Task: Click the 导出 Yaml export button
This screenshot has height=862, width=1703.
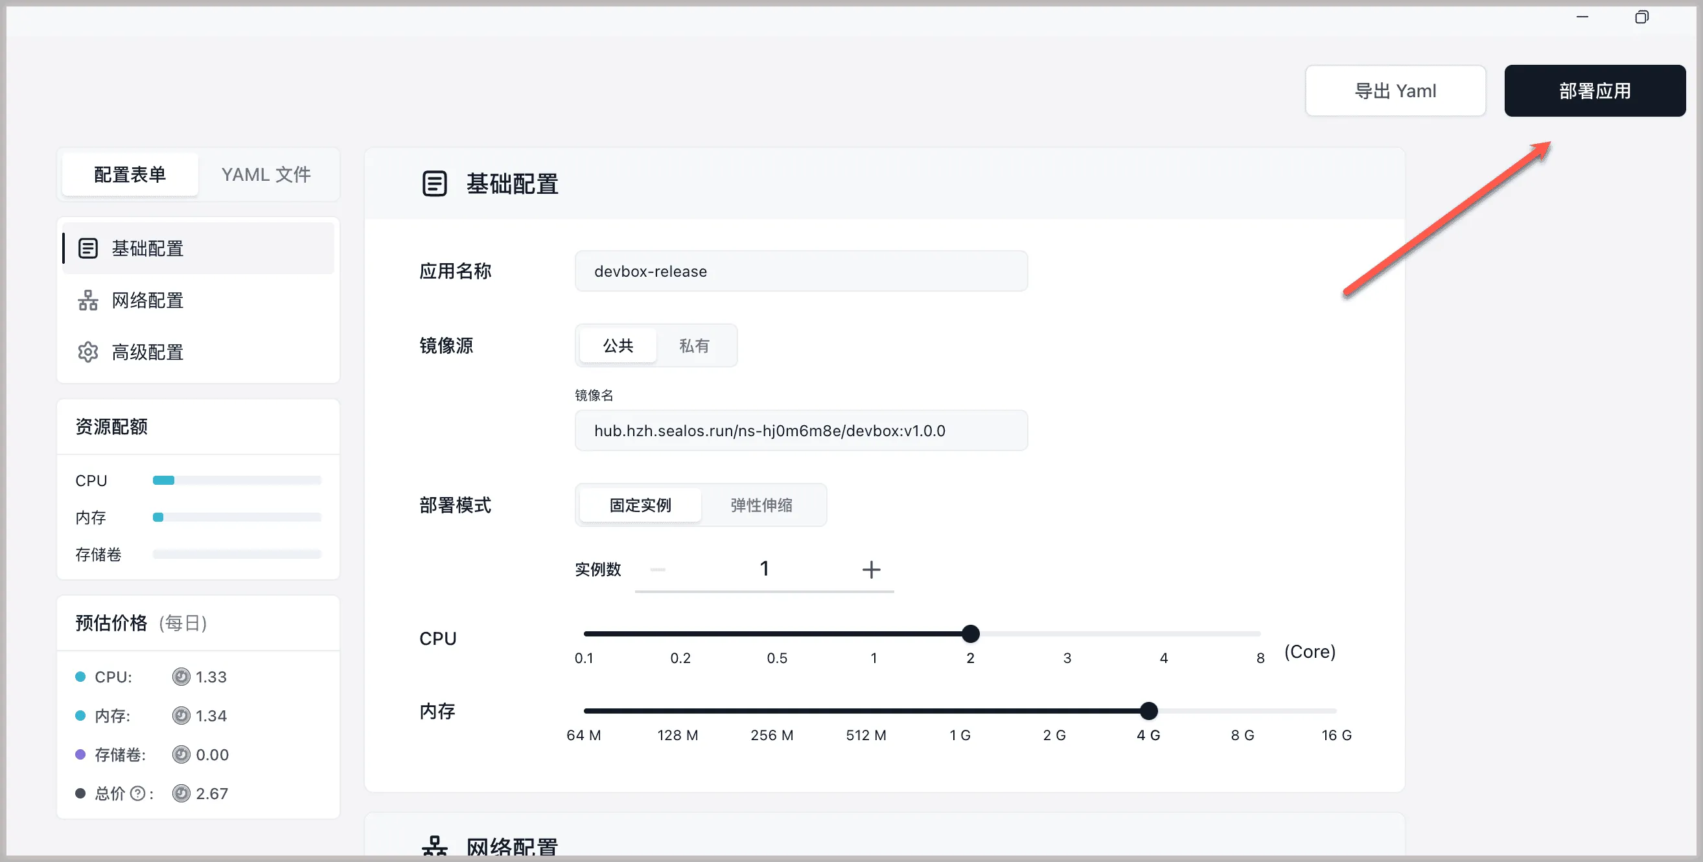Action: (x=1395, y=91)
